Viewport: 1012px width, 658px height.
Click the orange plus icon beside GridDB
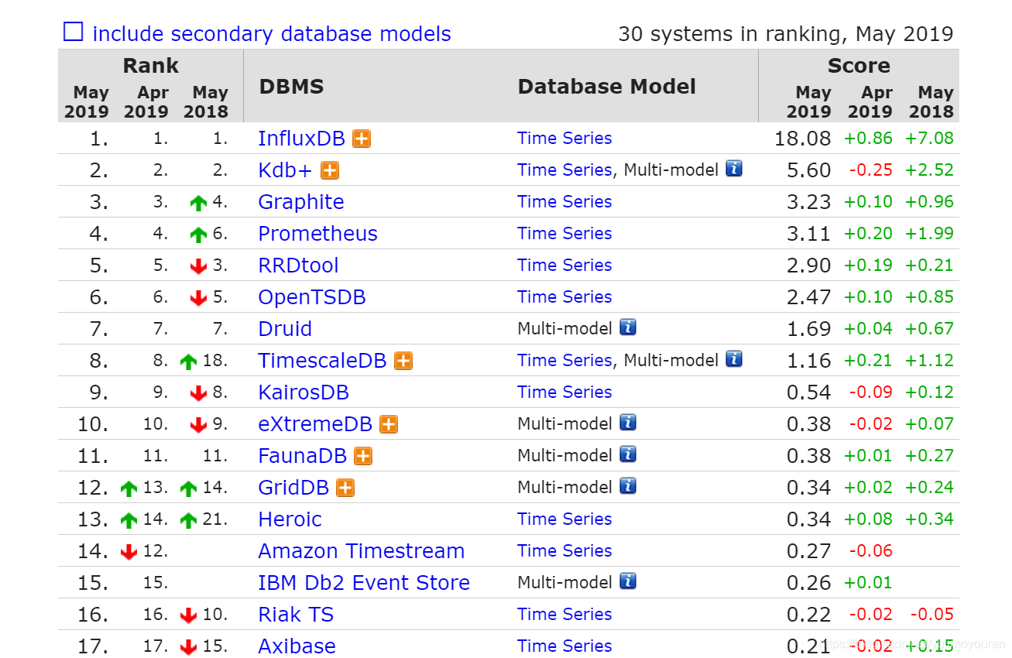point(345,488)
